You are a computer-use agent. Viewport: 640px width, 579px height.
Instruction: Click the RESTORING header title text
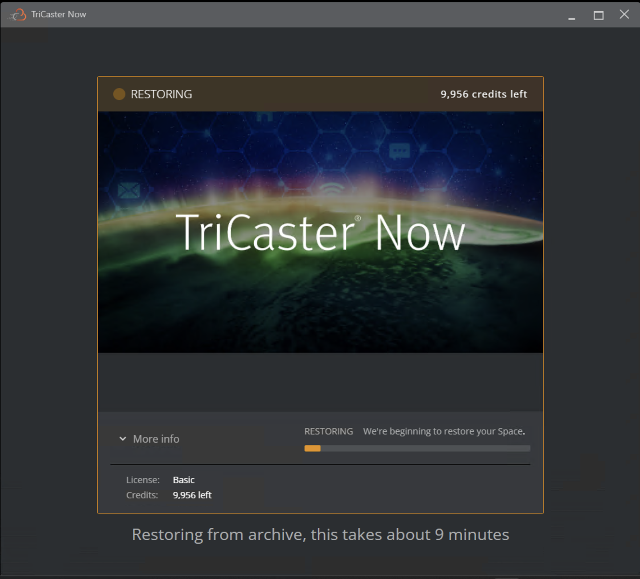pyautogui.click(x=161, y=94)
